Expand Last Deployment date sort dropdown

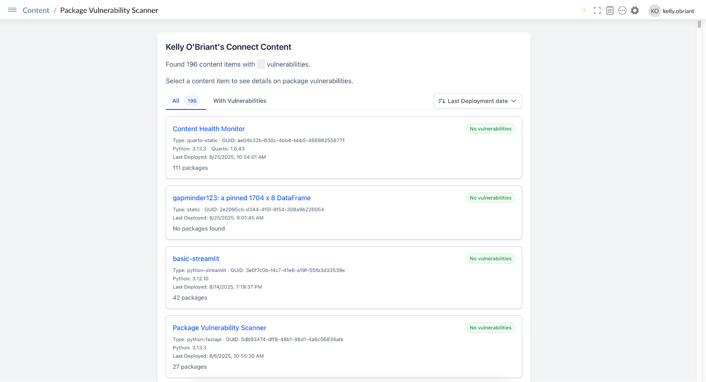(477, 101)
